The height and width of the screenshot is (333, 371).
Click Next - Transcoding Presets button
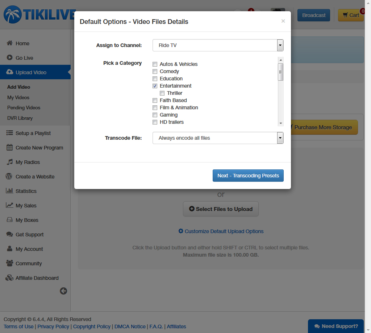[x=248, y=176]
